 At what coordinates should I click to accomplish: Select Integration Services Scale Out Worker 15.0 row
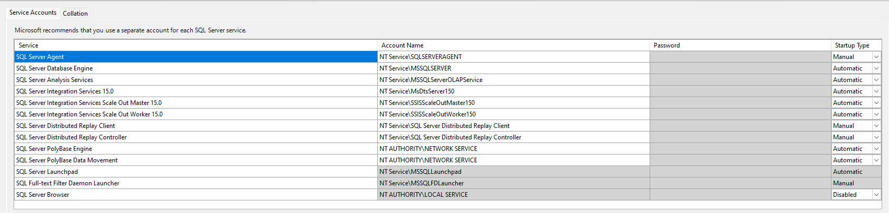click(x=196, y=114)
